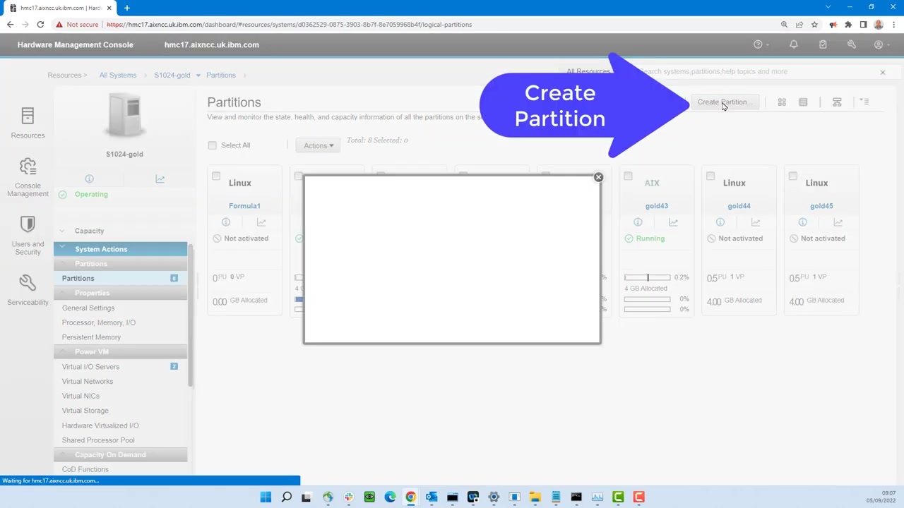Open the gold43 partition link
The width and height of the screenshot is (904, 508).
[x=657, y=206]
